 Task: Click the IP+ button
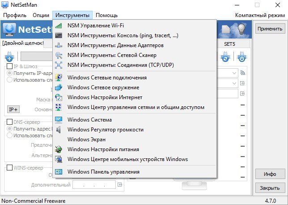tap(13, 109)
